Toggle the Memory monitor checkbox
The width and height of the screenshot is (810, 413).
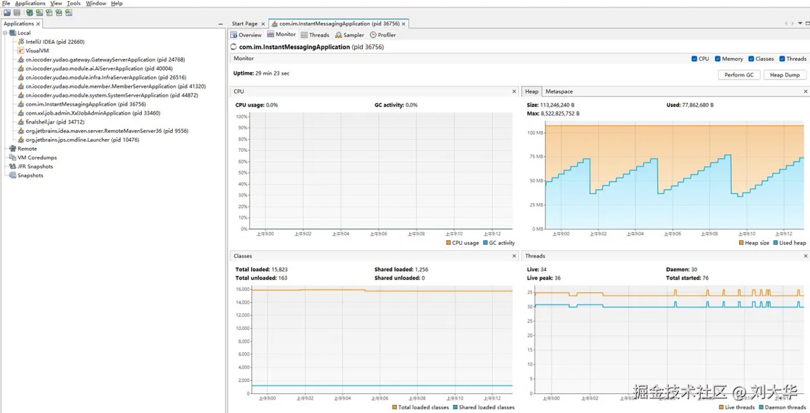tap(718, 59)
